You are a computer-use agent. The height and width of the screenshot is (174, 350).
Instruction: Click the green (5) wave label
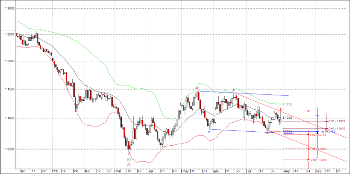(x=128, y=160)
